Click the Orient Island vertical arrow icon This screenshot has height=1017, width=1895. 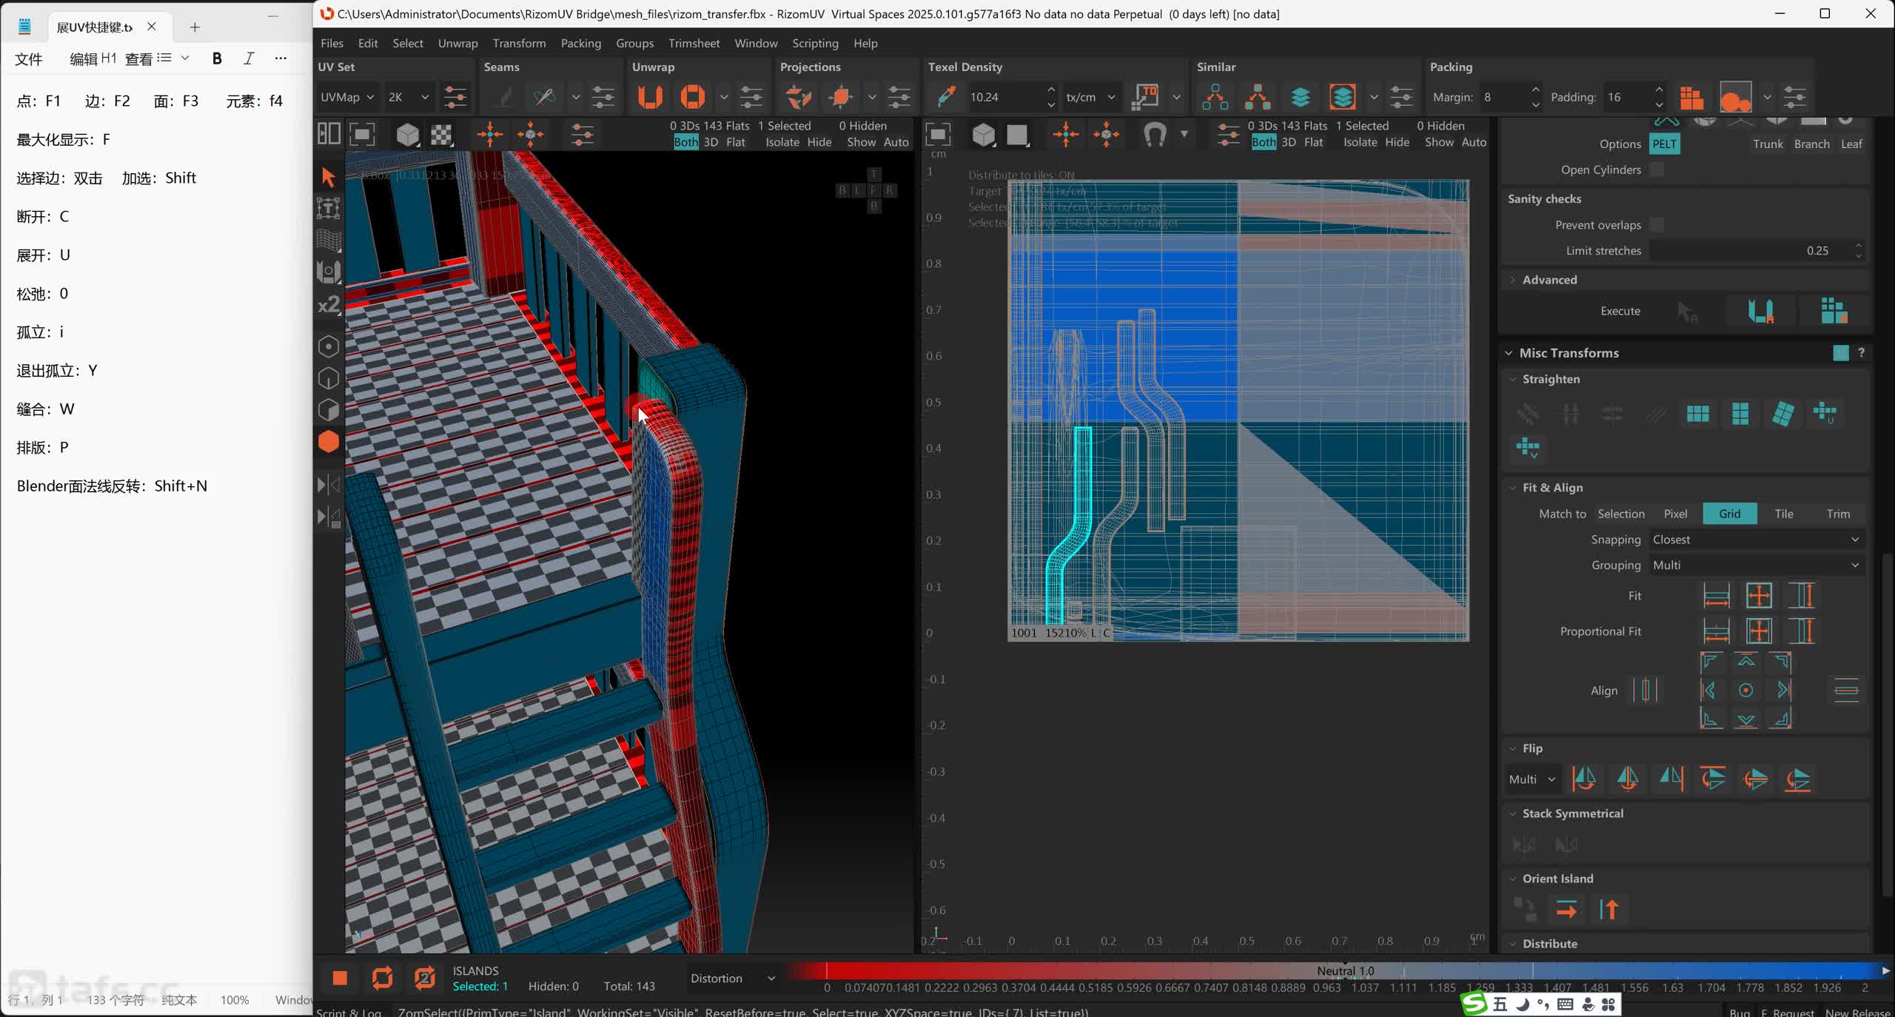(x=1609, y=909)
